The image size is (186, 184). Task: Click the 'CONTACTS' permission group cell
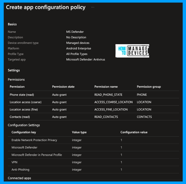click(144, 117)
